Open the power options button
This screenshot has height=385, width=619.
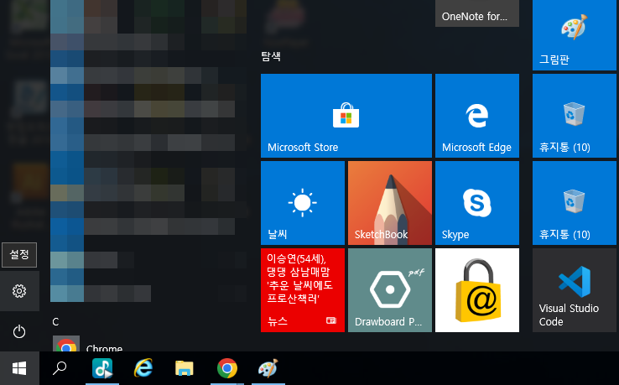tap(19, 331)
